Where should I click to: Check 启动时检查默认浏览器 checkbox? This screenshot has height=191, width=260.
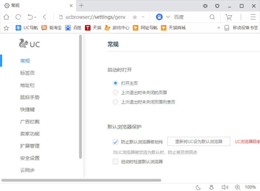(115, 161)
